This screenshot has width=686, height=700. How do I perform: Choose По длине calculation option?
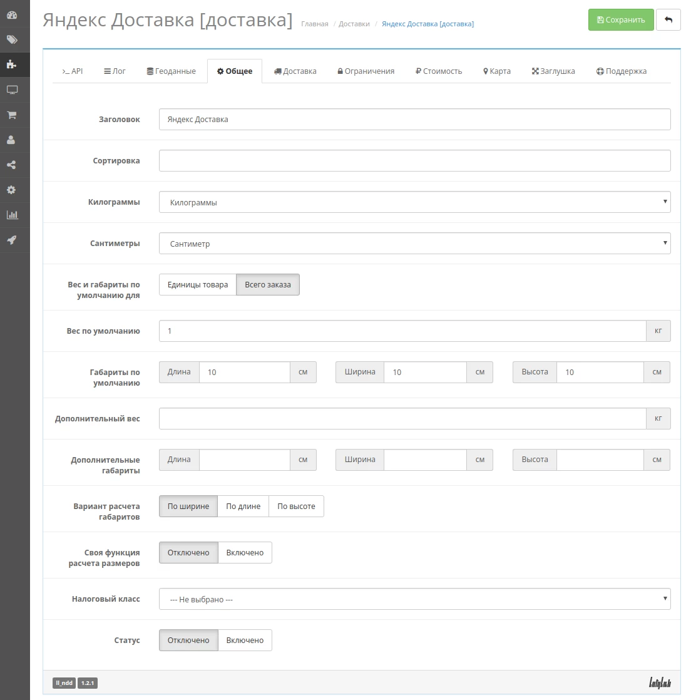click(x=243, y=507)
